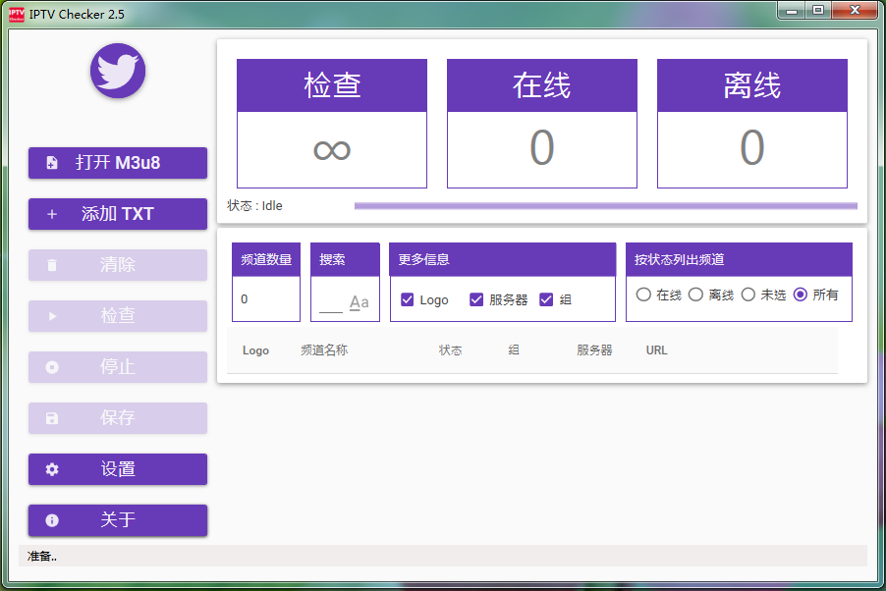The width and height of the screenshot is (886, 591).
Task: Open the 关于 about button label
Action: (x=118, y=519)
